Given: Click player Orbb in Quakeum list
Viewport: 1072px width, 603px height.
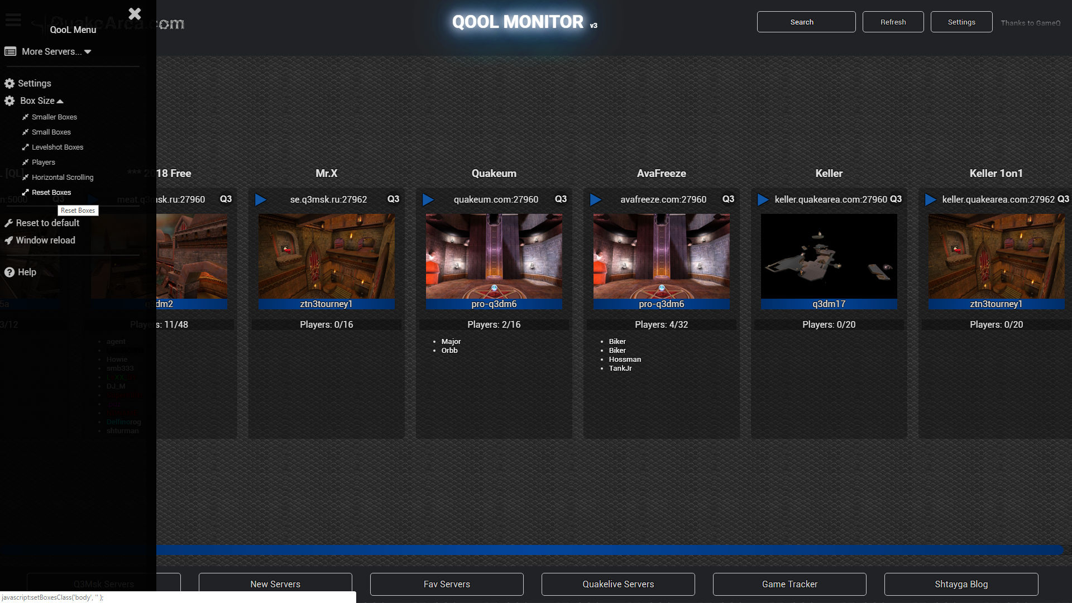Looking at the screenshot, I should click(x=449, y=350).
